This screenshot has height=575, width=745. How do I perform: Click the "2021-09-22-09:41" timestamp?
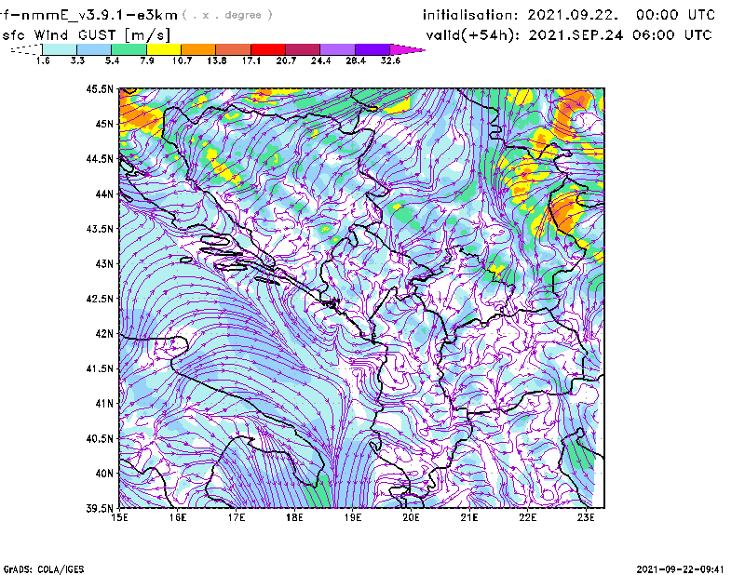click(680, 569)
